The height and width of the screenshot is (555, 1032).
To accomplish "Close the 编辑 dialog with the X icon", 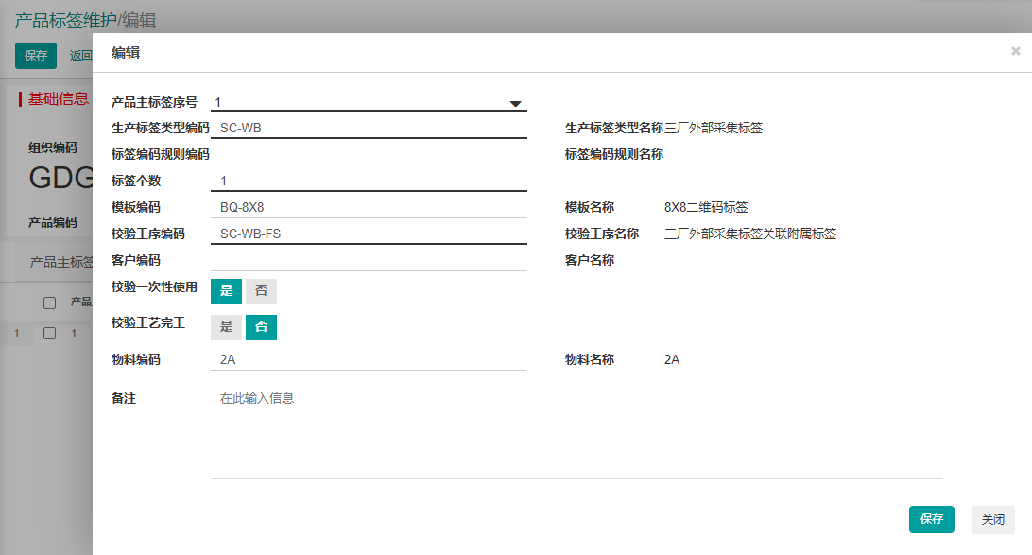I will [1016, 51].
